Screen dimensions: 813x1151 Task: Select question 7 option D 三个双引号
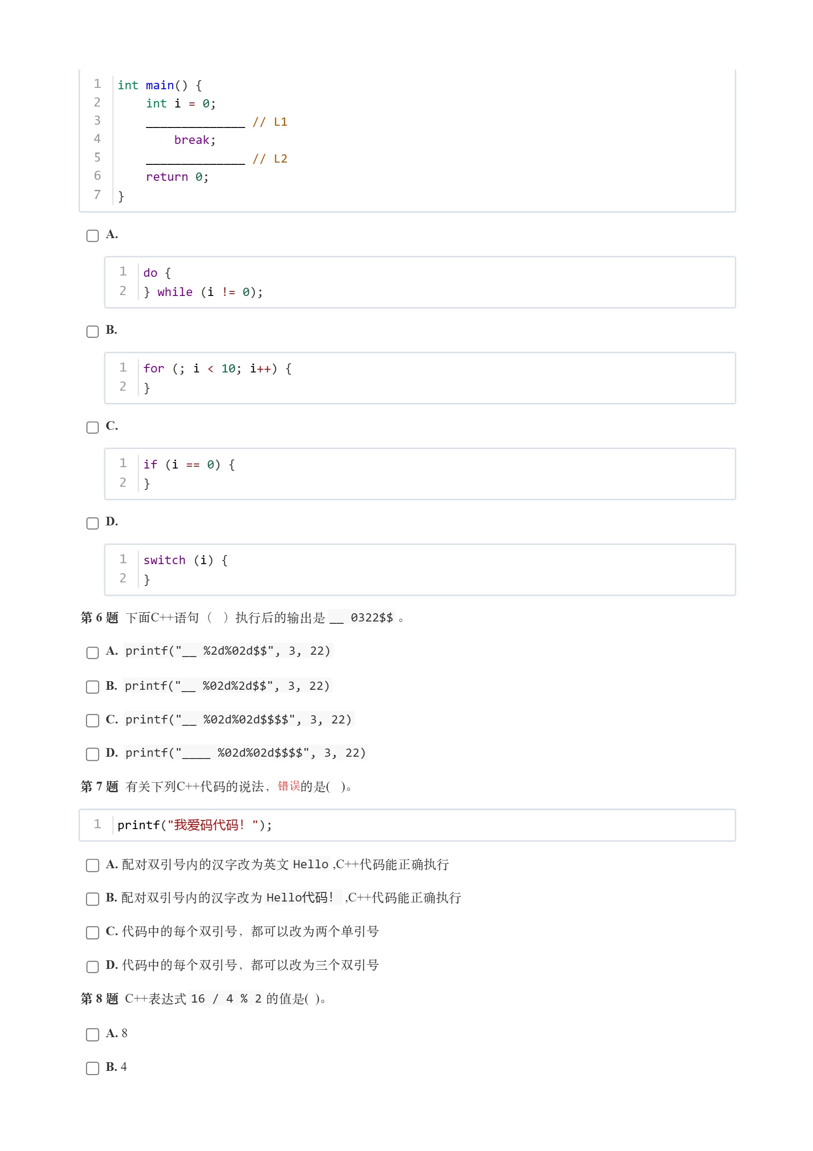click(x=93, y=967)
